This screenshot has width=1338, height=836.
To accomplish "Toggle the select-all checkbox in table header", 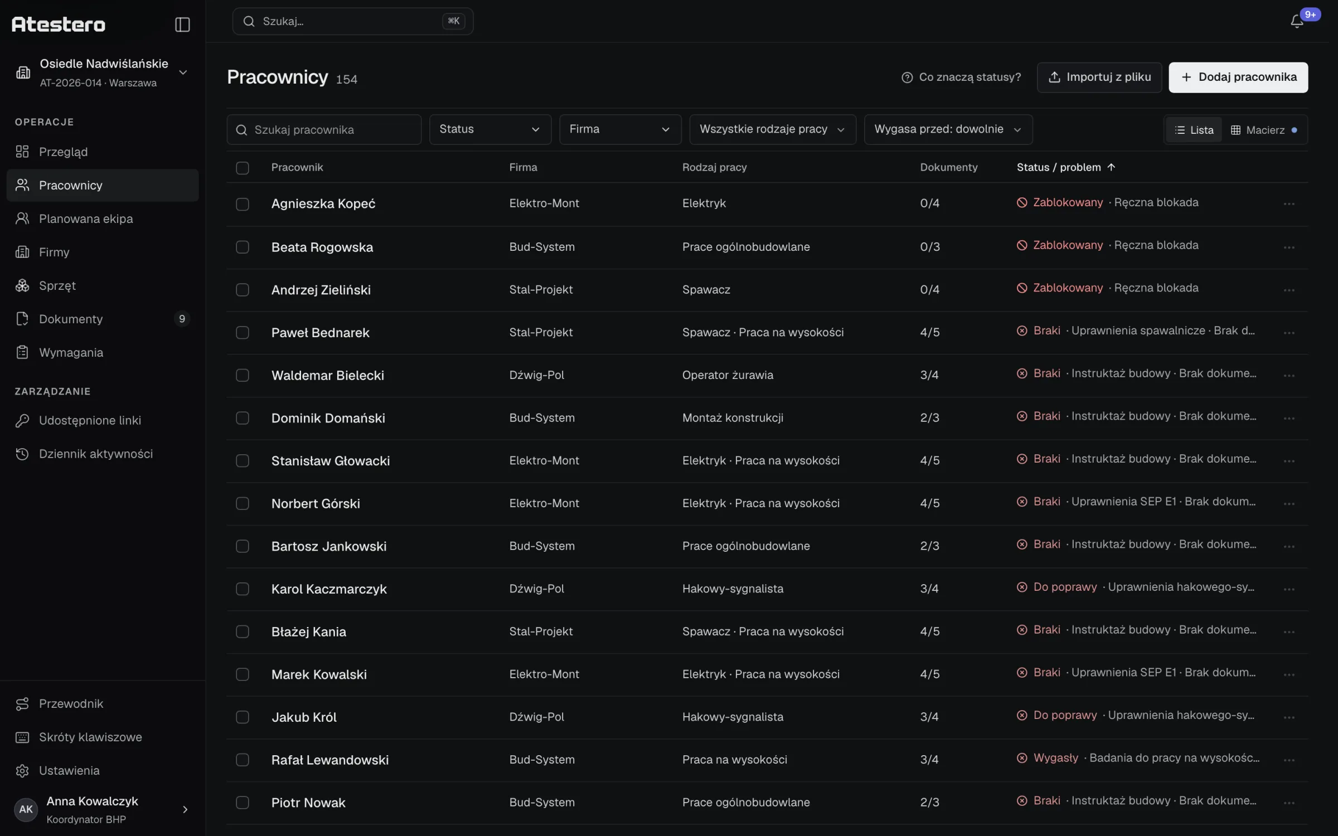I will pyautogui.click(x=243, y=168).
